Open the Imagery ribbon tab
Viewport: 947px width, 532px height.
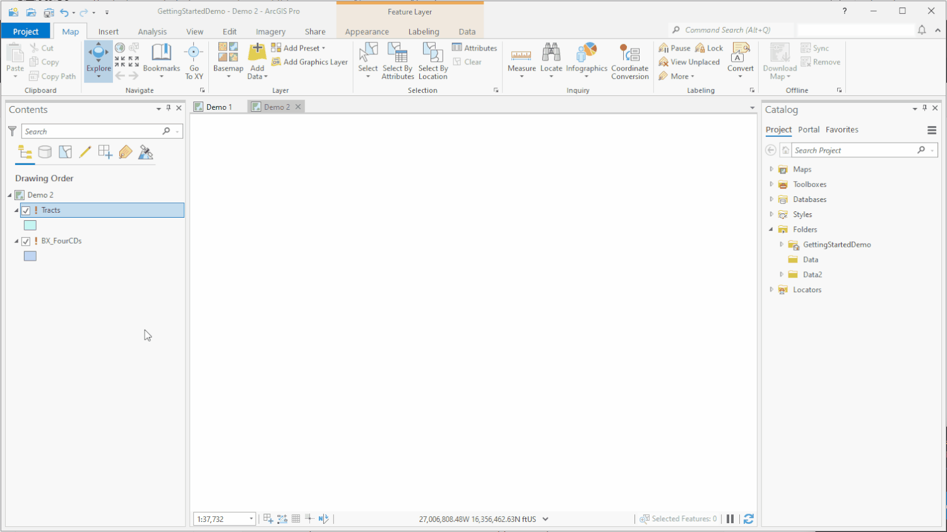point(270,31)
